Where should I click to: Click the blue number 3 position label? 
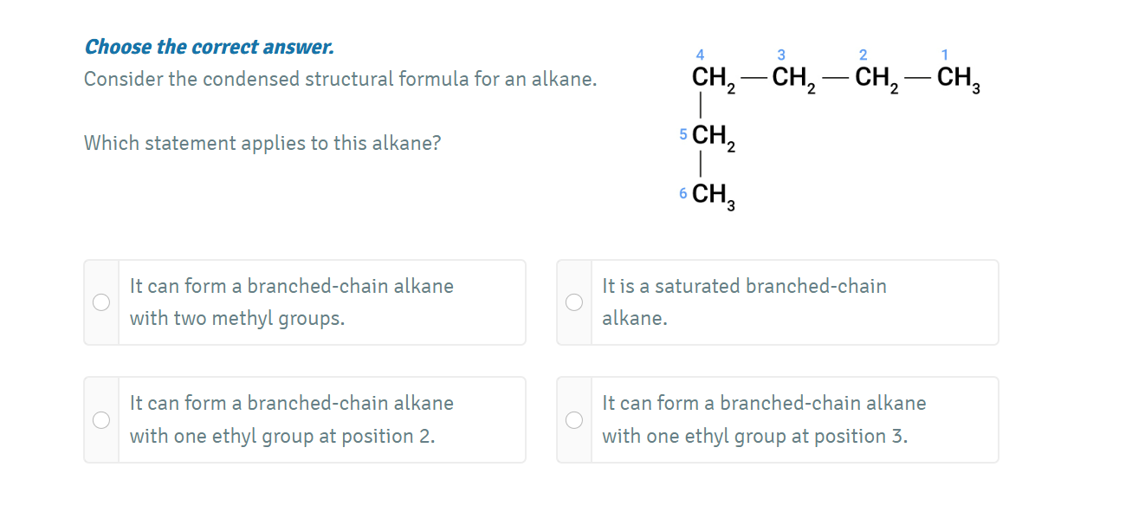tap(781, 55)
